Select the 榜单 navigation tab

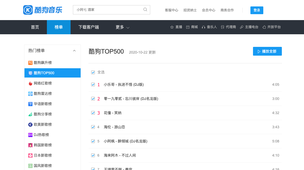[x=59, y=27]
